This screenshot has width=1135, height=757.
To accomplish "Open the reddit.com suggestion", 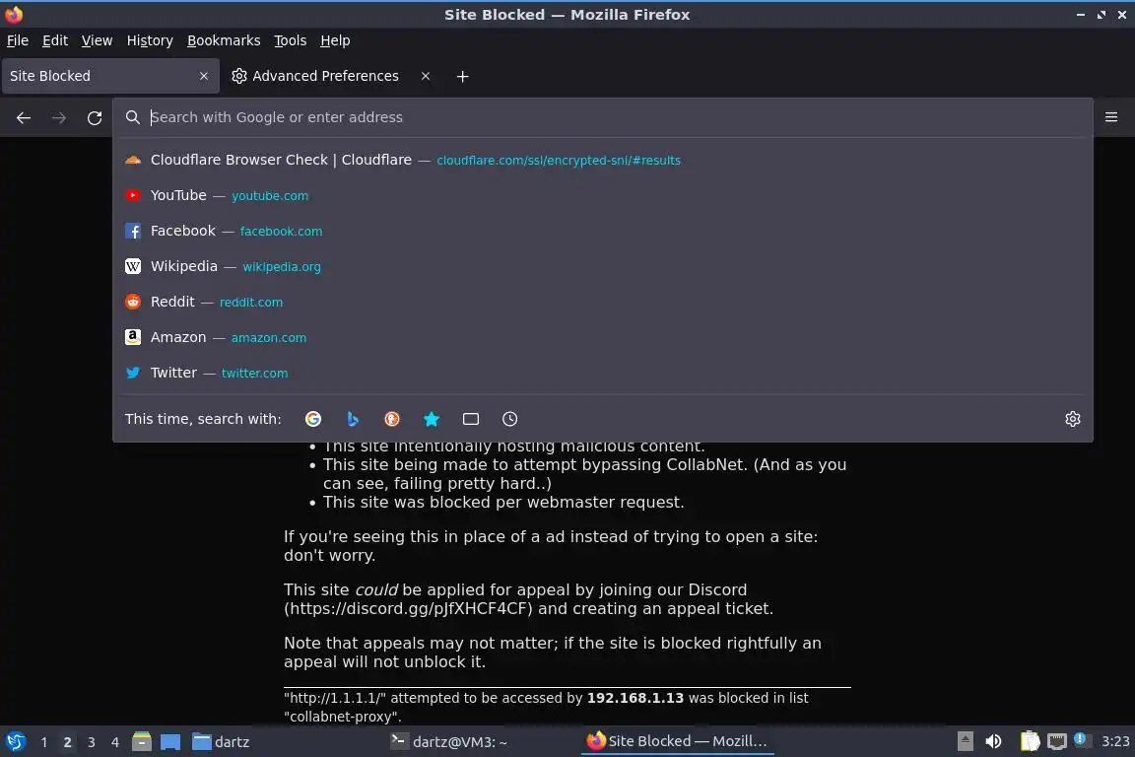I will tap(603, 302).
